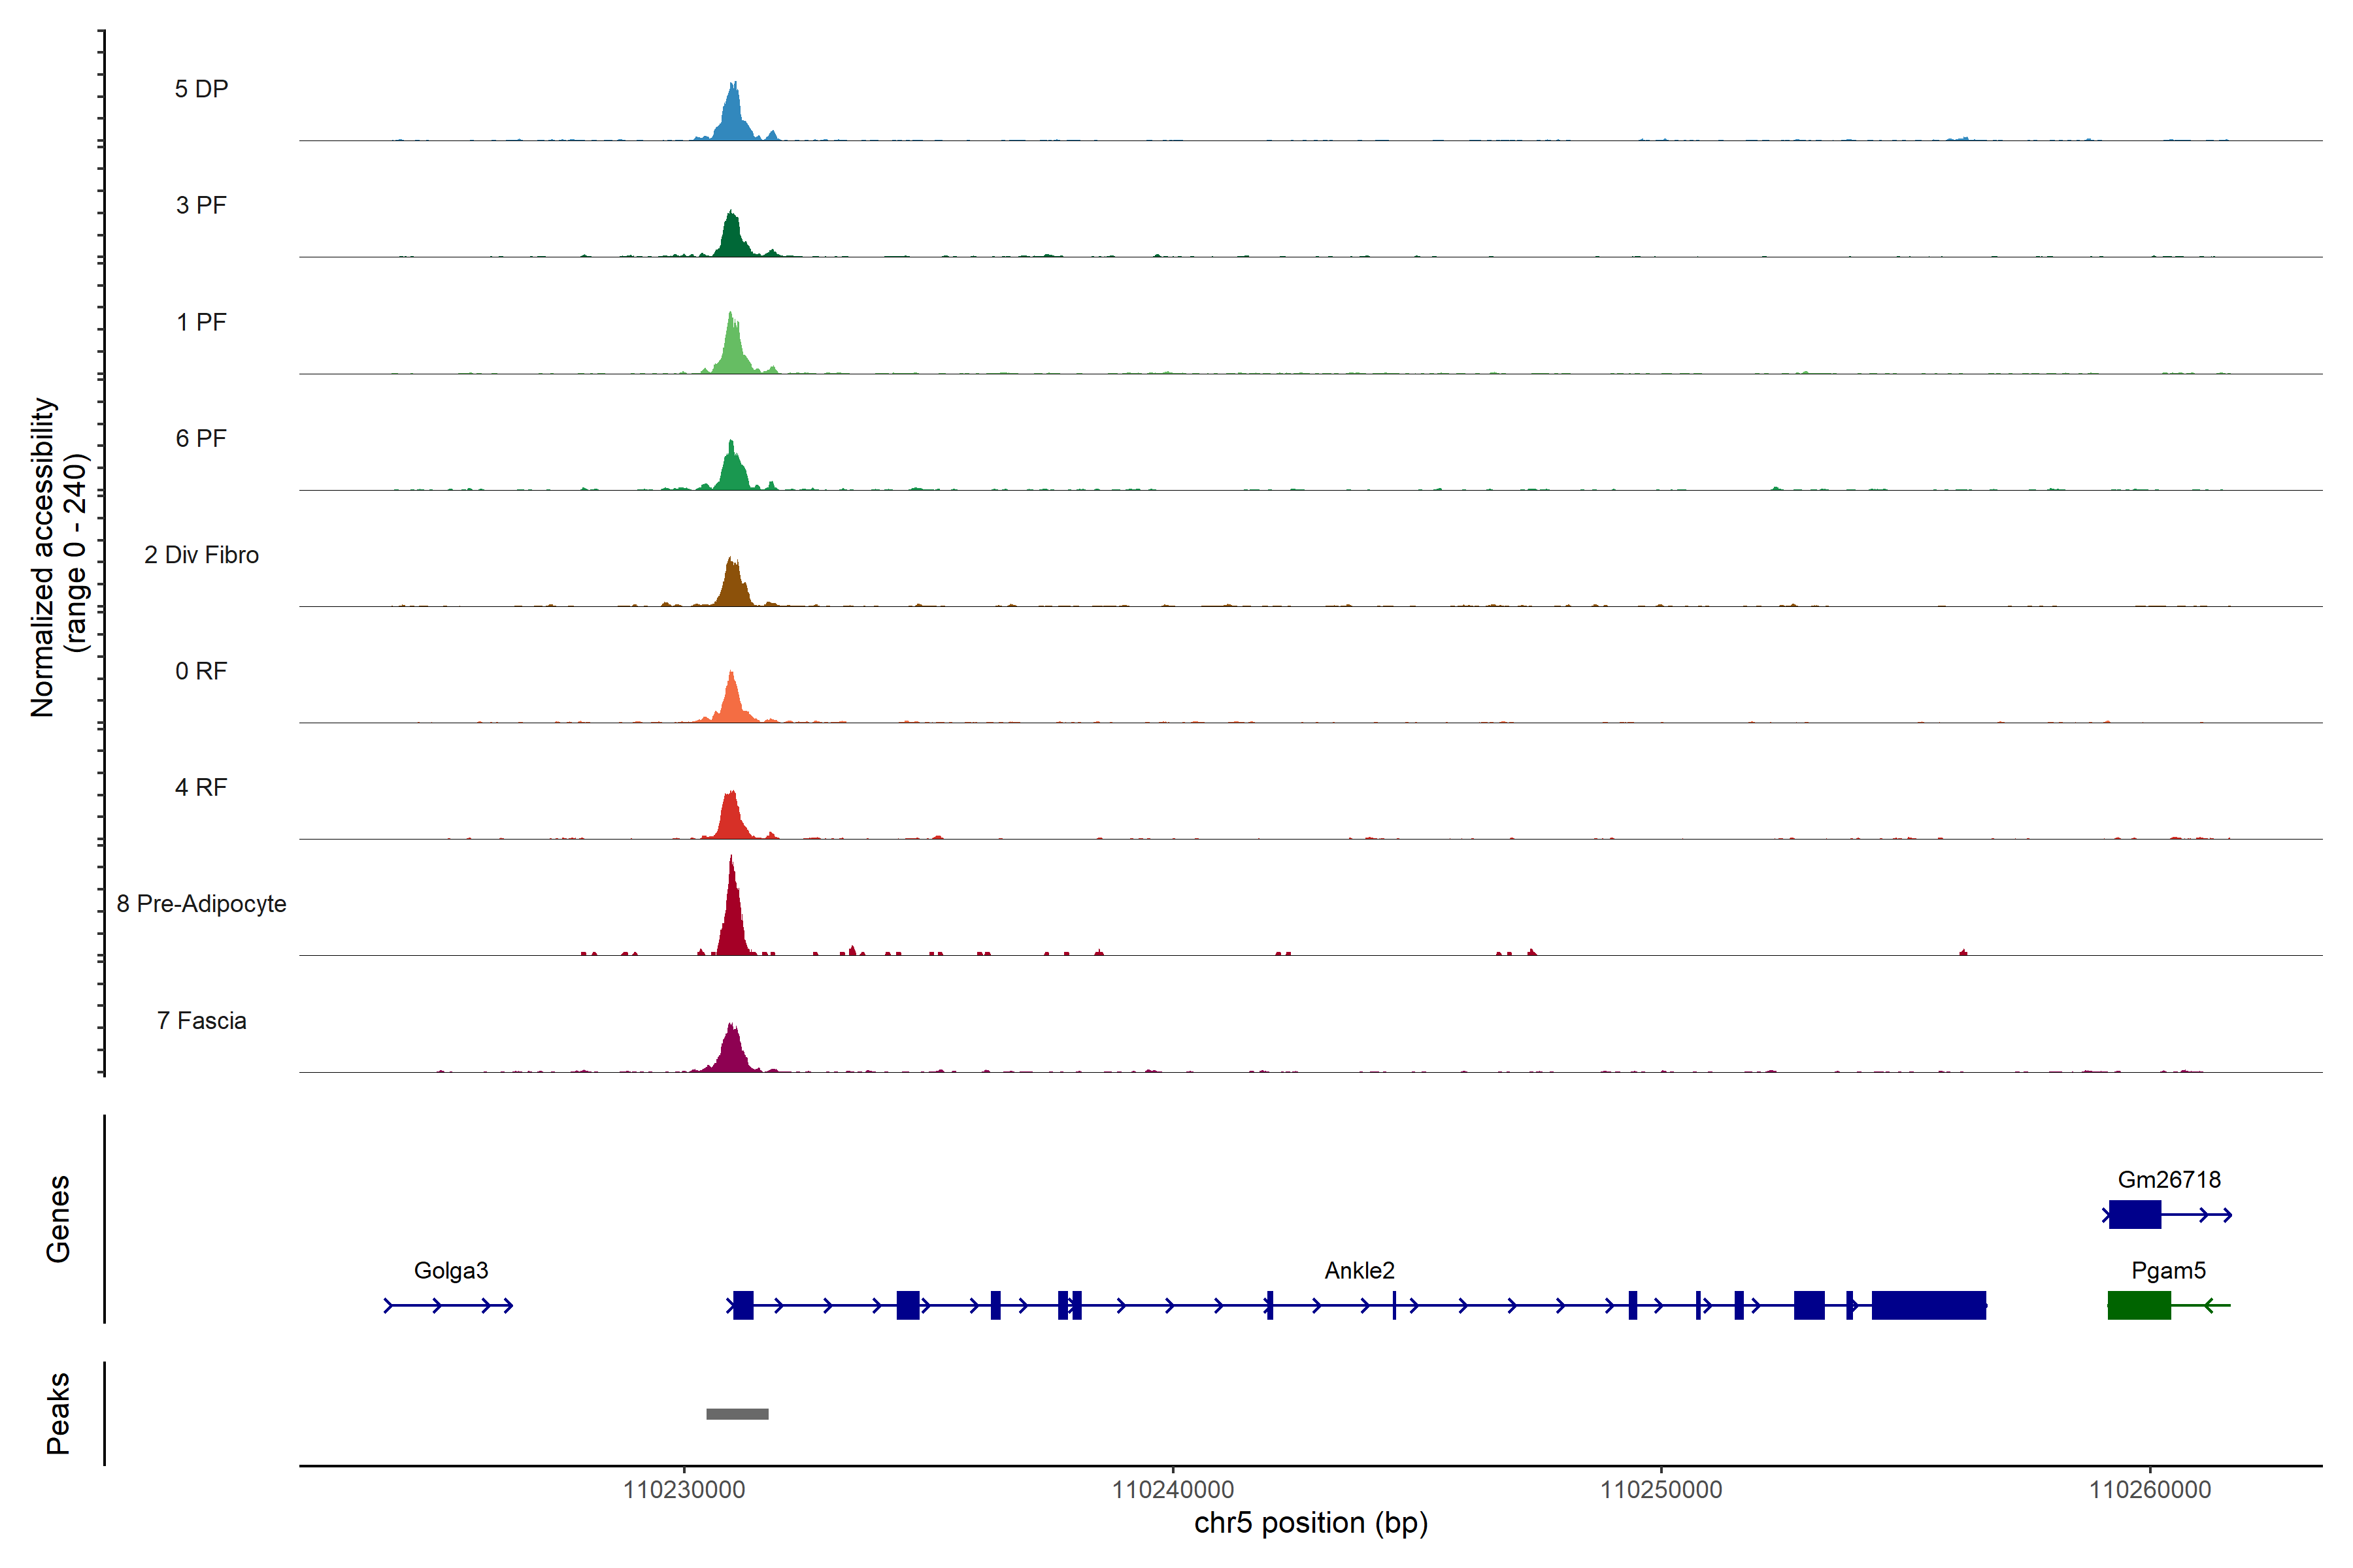Select the Golga3 gene label
This screenshot has width=2353, height=1568.
pyautogui.click(x=451, y=1270)
